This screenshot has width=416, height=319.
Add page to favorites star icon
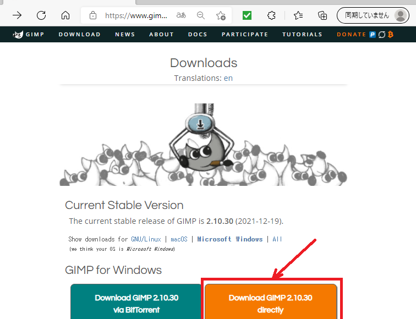tap(221, 15)
